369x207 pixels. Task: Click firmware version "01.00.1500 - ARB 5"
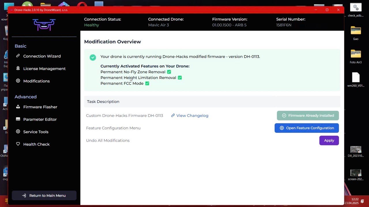(x=229, y=25)
